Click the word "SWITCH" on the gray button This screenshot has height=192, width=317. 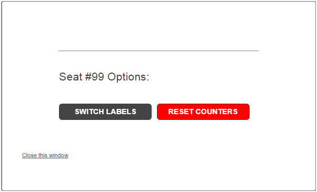coord(89,112)
